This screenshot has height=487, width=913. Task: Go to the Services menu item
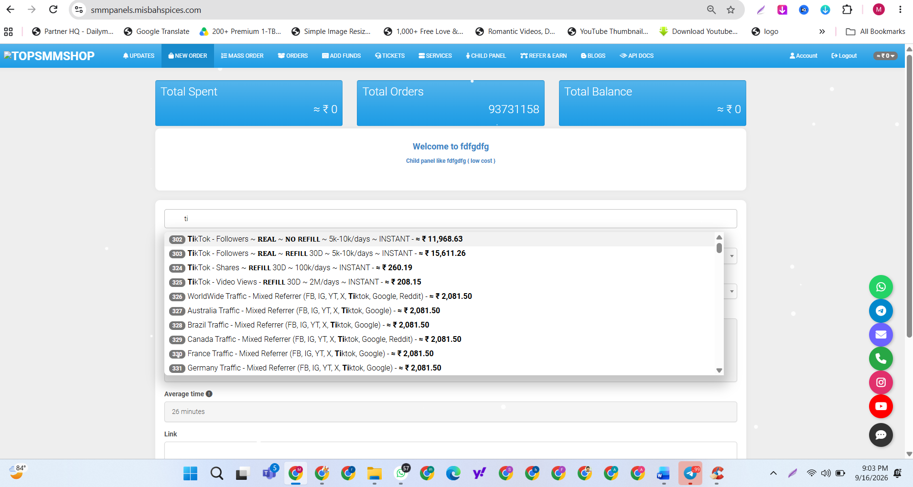[435, 56]
